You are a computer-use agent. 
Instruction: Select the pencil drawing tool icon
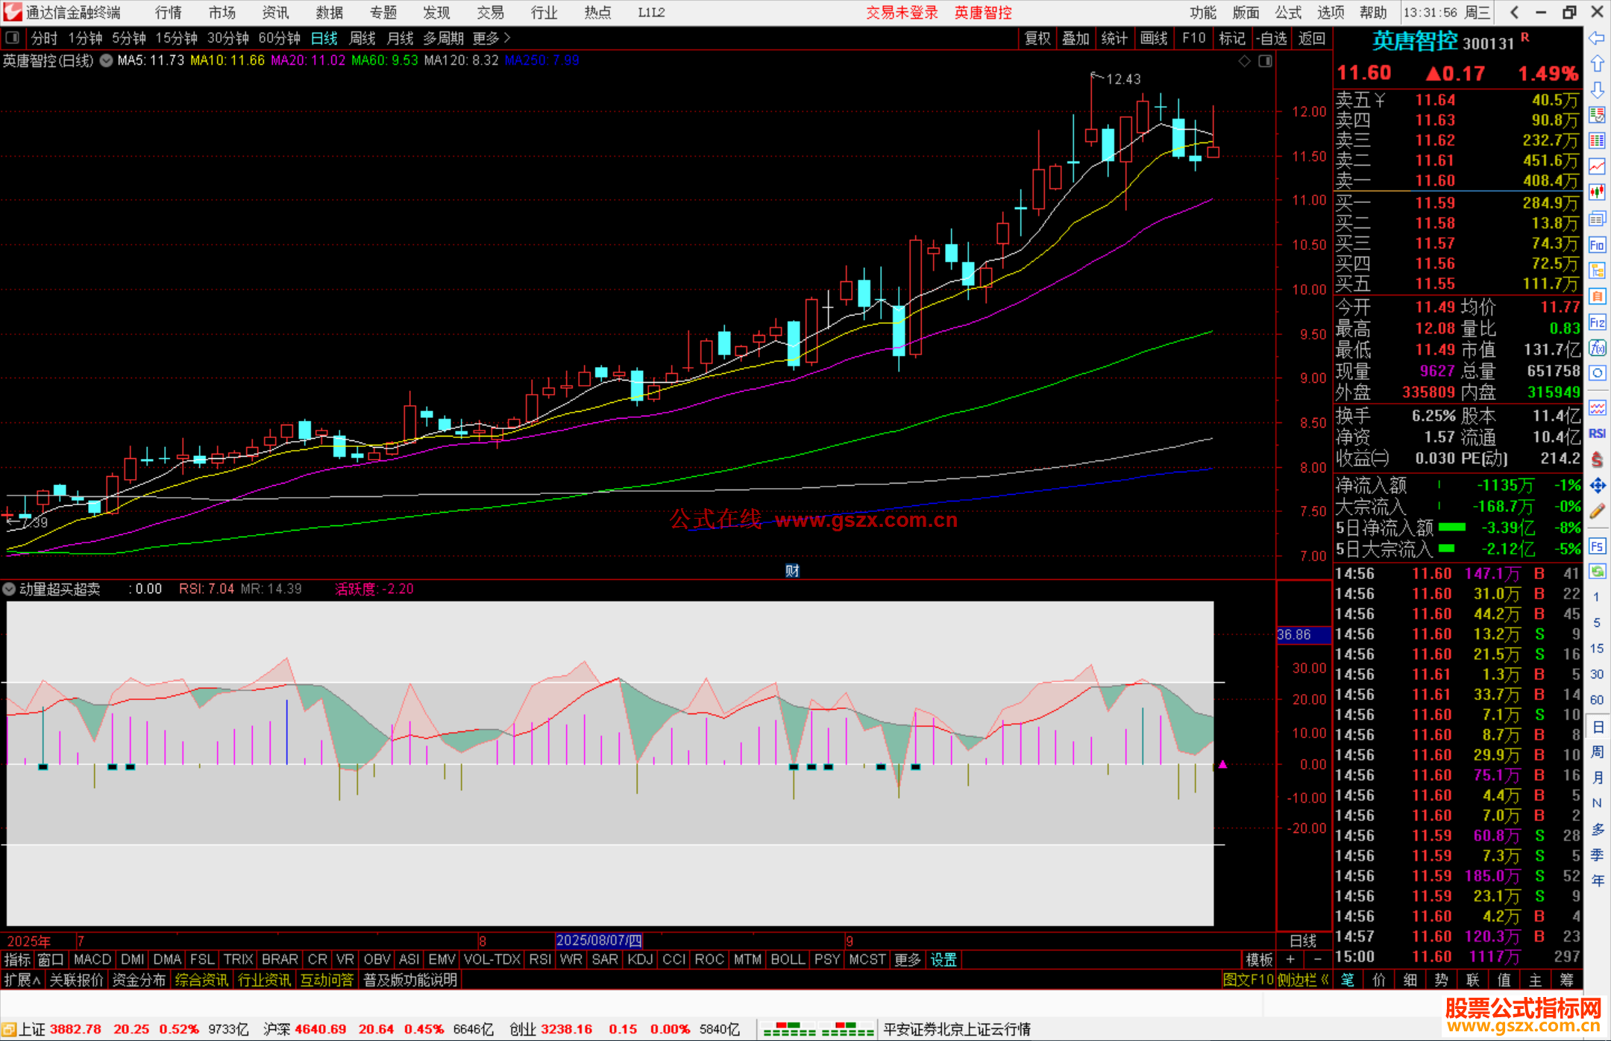(1597, 512)
